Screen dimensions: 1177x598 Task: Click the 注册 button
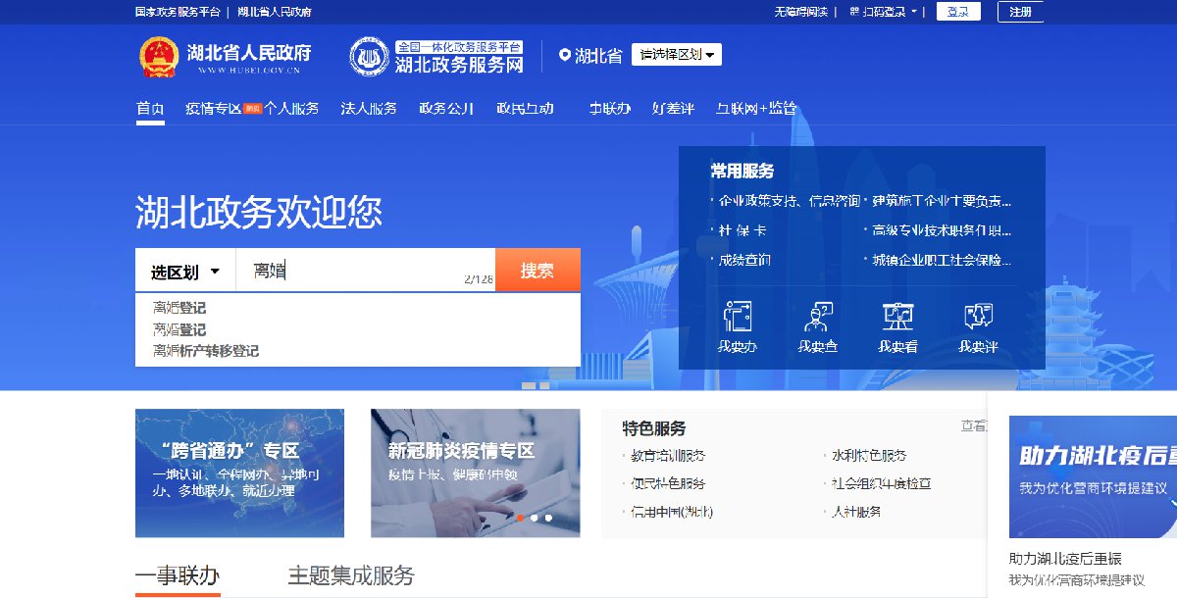[x=1020, y=12]
